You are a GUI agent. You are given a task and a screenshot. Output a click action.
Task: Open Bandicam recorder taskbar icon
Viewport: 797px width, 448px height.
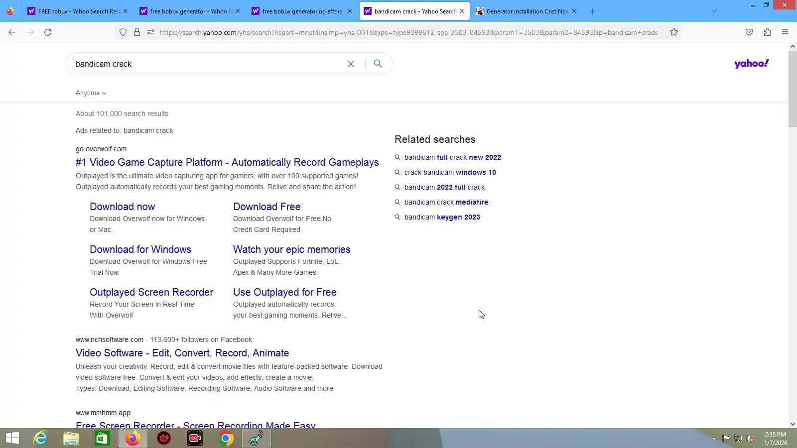[x=195, y=438]
